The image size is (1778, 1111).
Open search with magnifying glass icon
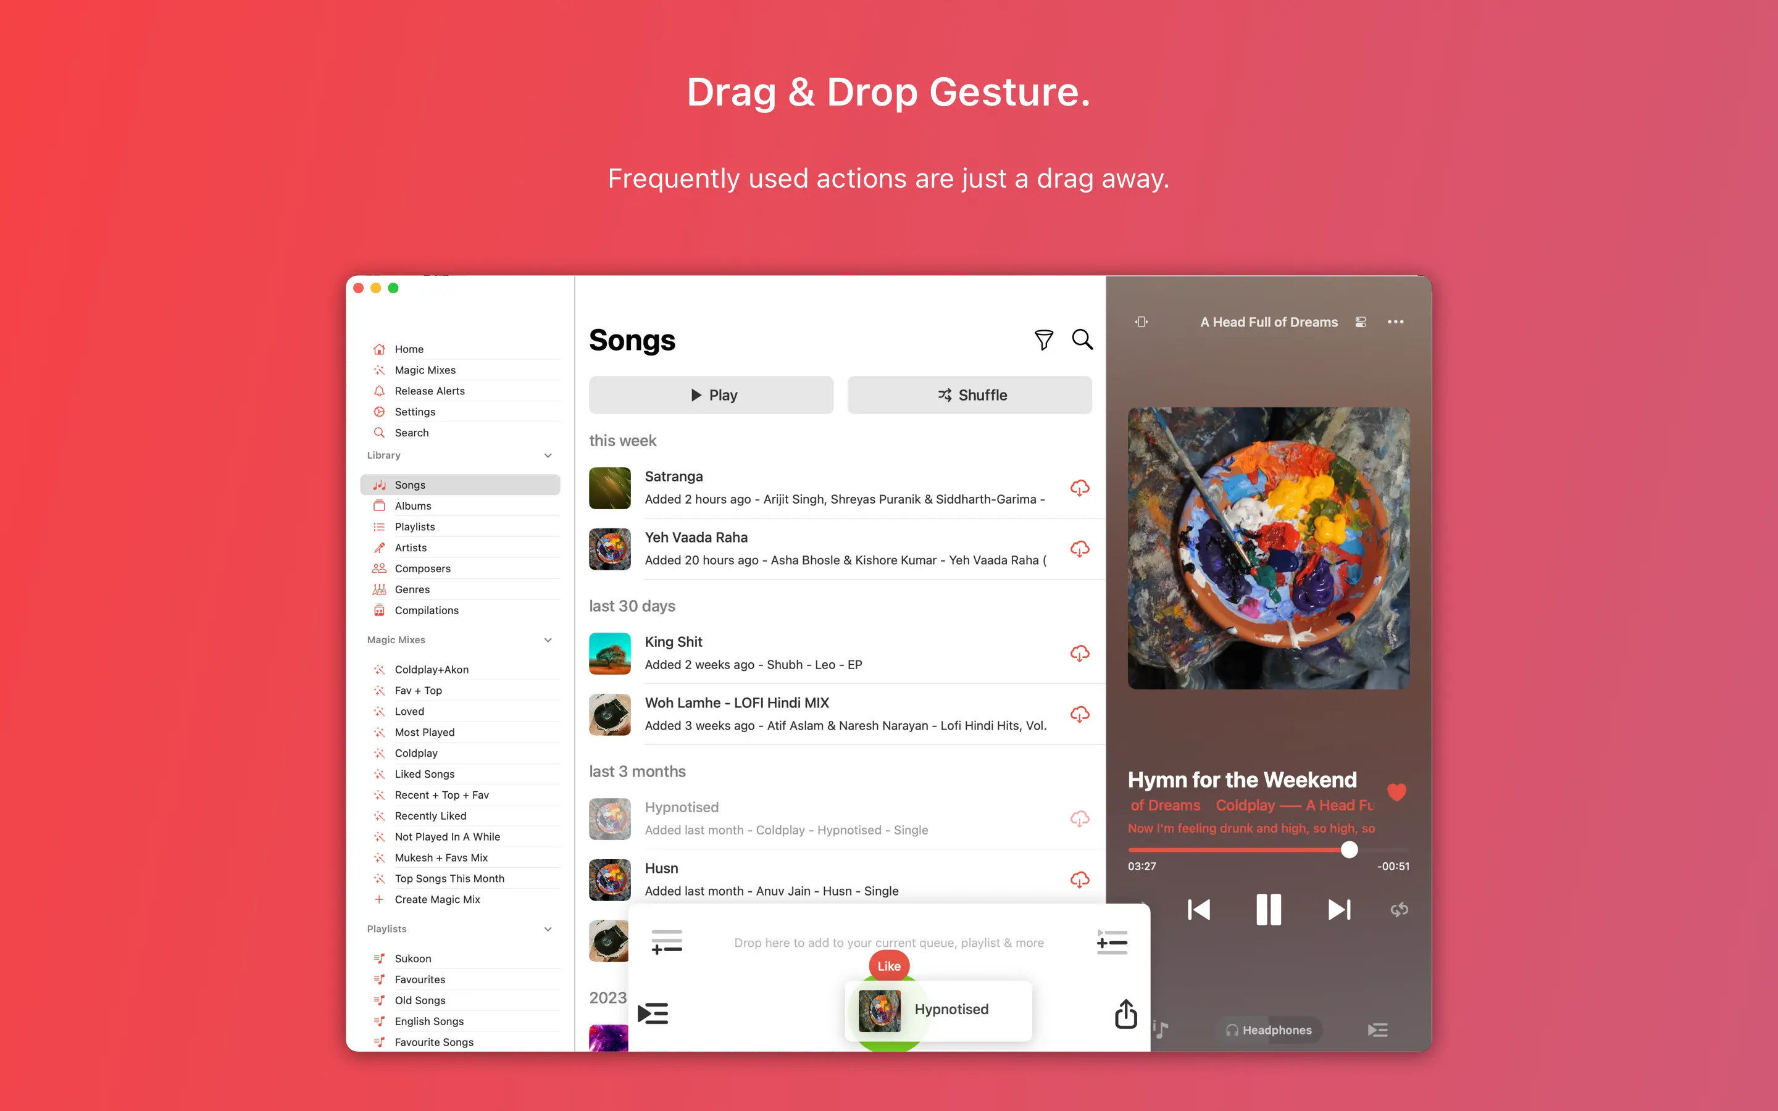pyautogui.click(x=1082, y=339)
